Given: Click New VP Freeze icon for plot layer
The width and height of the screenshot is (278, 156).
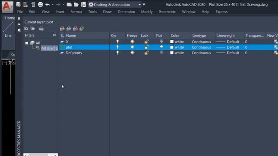Looking at the screenshot, I should [276, 47].
